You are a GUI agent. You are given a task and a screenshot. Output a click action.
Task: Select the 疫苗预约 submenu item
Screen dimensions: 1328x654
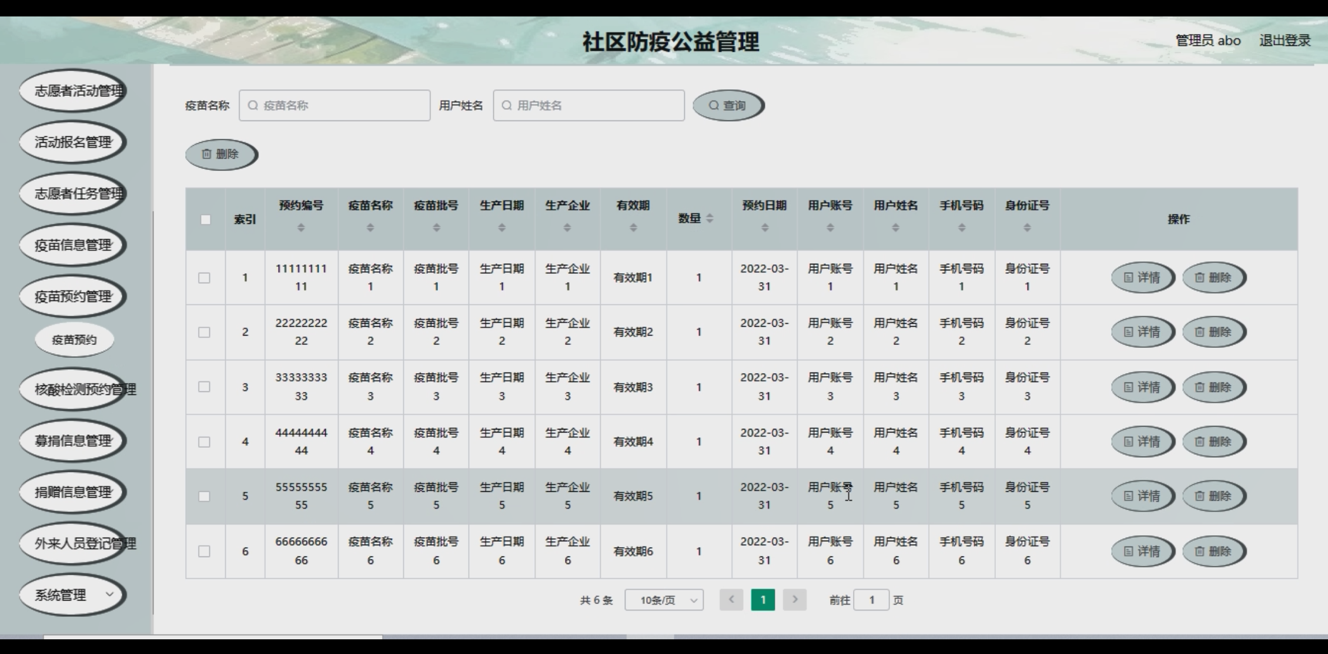[x=74, y=340]
